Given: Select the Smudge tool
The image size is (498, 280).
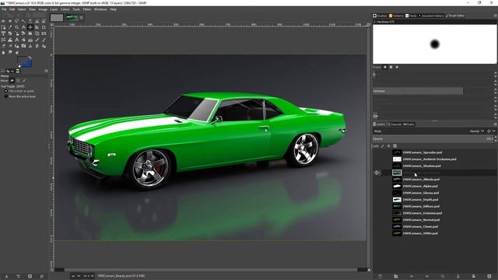Looking at the screenshot, I should [10, 52].
